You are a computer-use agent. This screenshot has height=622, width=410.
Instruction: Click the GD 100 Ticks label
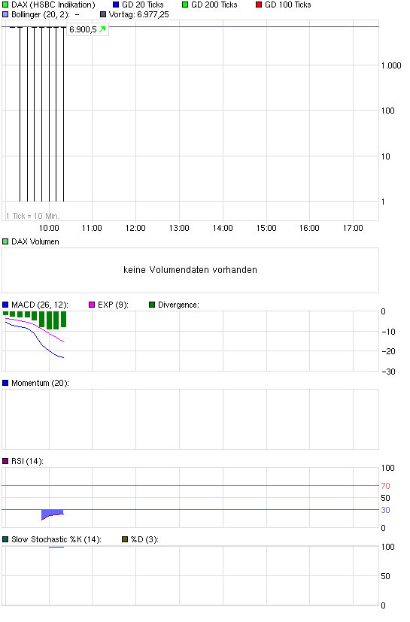point(288,5)
